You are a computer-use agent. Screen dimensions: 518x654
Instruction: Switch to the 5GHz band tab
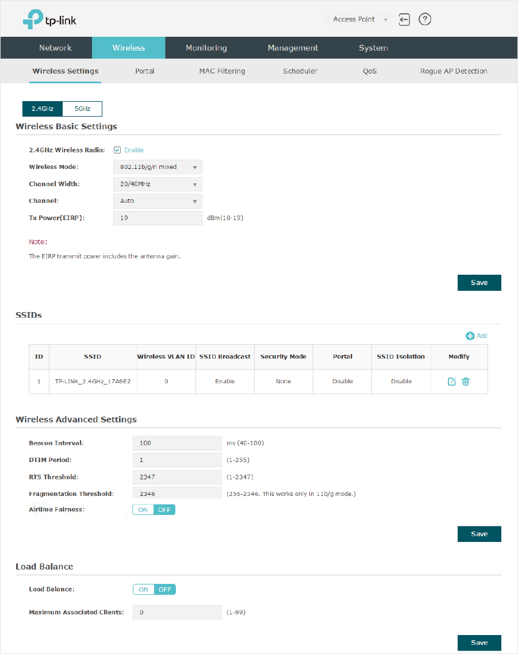pos(82,109)
